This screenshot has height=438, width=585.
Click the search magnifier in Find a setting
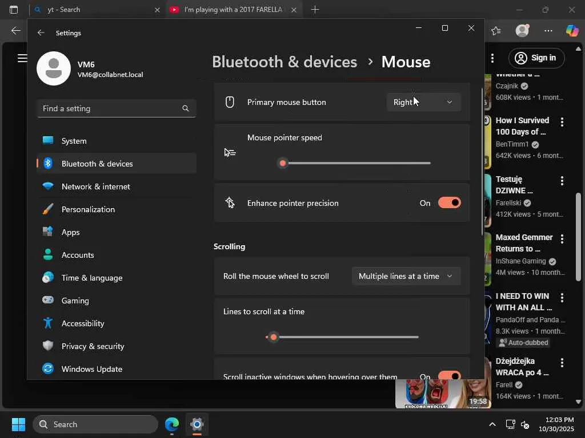[186, 108]
